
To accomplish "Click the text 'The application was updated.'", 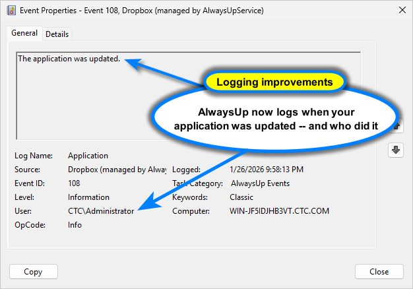I will tap(69, 59).
